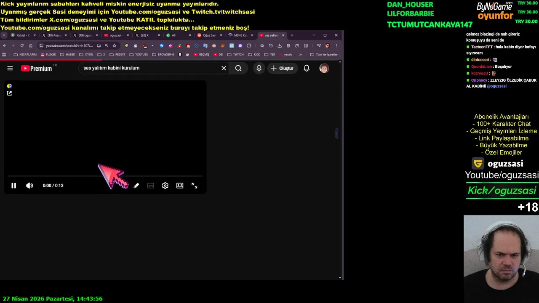Switch to theater mode in the player

(180, 186)
